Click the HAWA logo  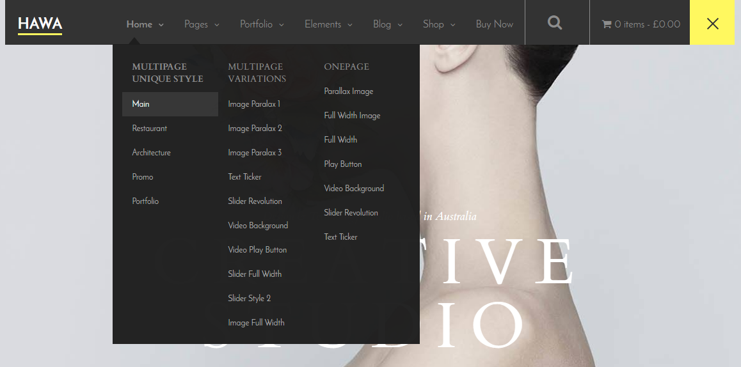(x=40, y=24)
